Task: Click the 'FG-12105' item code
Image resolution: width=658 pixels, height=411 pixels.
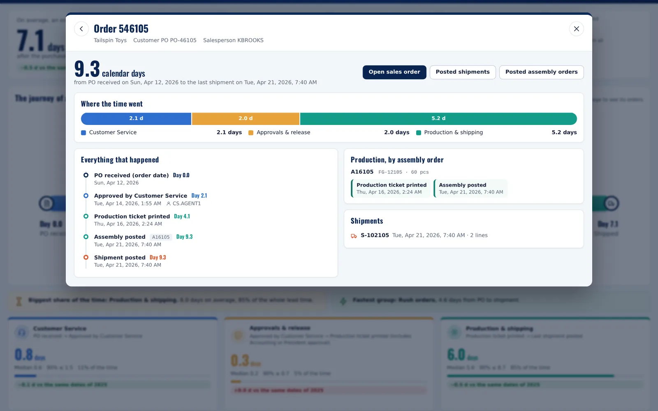Action: [390, 172]
